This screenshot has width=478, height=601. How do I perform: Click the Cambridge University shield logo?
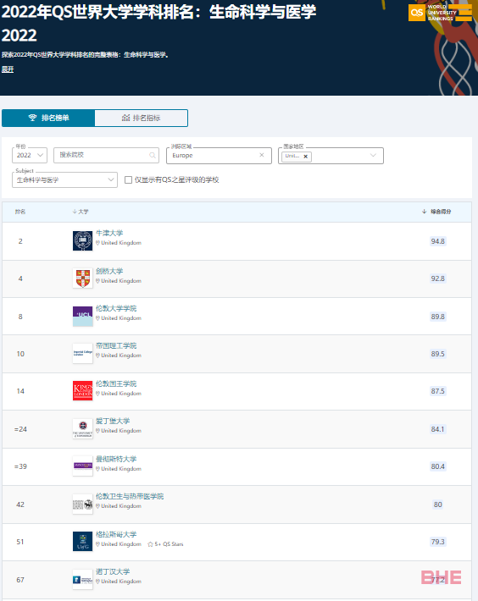[x=83, y=278]
